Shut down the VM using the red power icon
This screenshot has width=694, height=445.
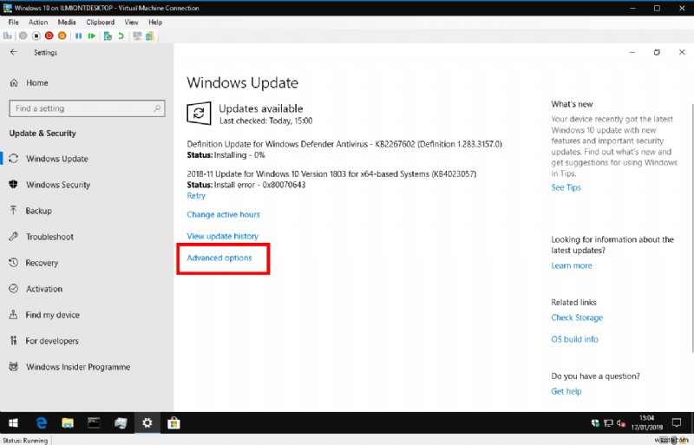point(49,36)
